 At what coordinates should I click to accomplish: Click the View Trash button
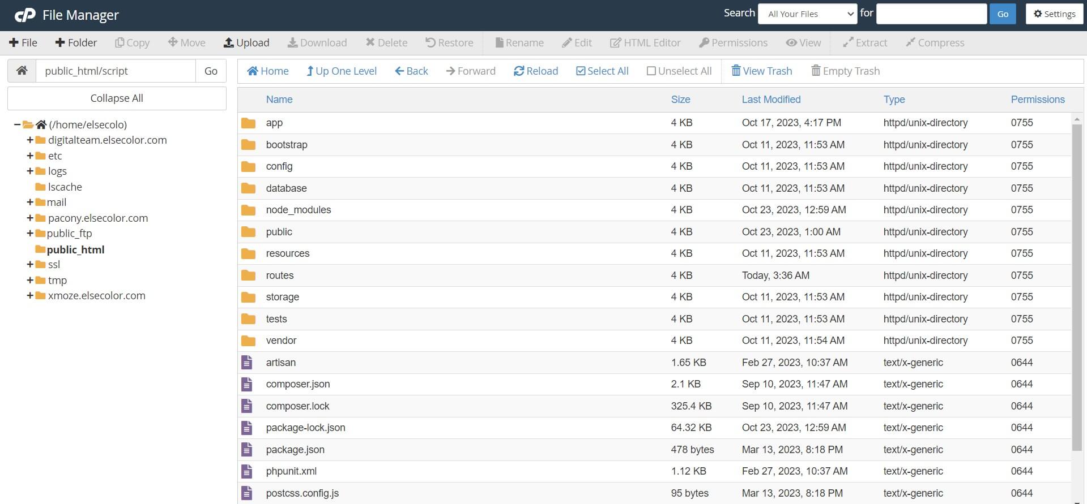click(761, 71)
